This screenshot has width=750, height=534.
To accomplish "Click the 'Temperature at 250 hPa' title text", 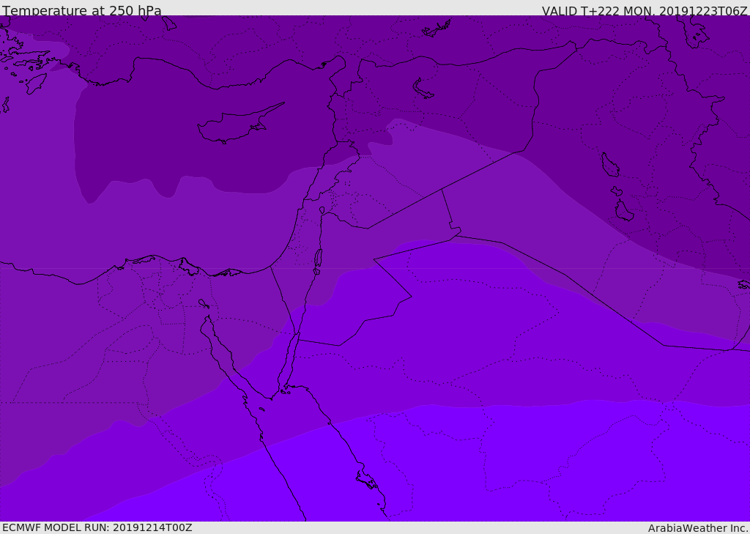I will pos(82,10).
